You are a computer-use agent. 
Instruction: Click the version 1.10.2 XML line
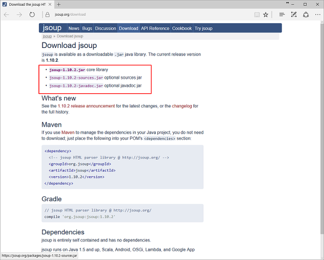[77, 177]
